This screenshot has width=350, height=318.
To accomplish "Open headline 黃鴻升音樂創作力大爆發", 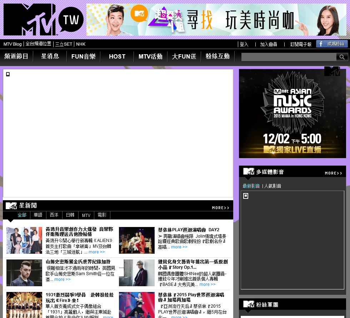I will point(79,232).
